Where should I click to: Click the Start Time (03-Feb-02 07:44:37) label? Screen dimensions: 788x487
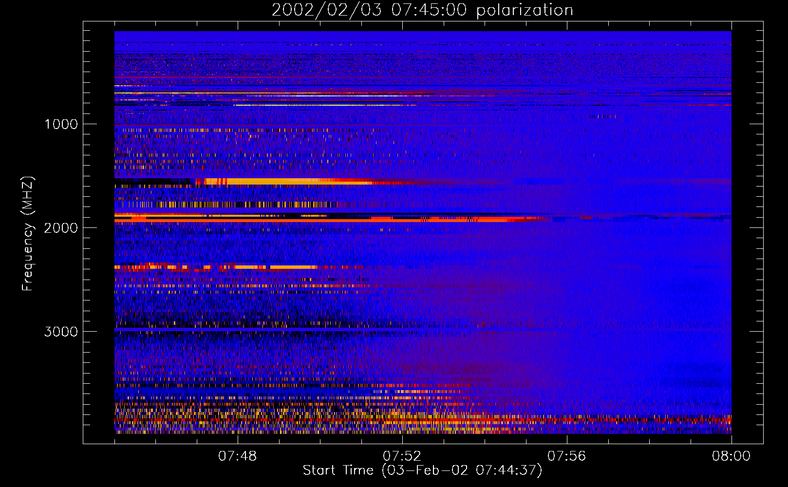pyautogui.click(x=422, y=470)
